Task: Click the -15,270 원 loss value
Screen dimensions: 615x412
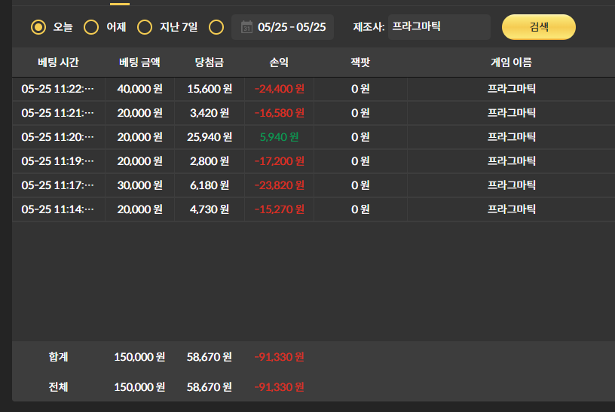Action: 280,209
